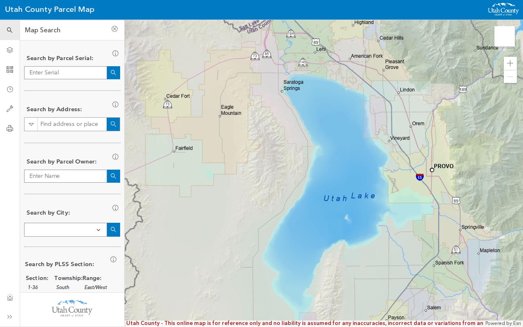Click the American Fork map label

(367, 56)
